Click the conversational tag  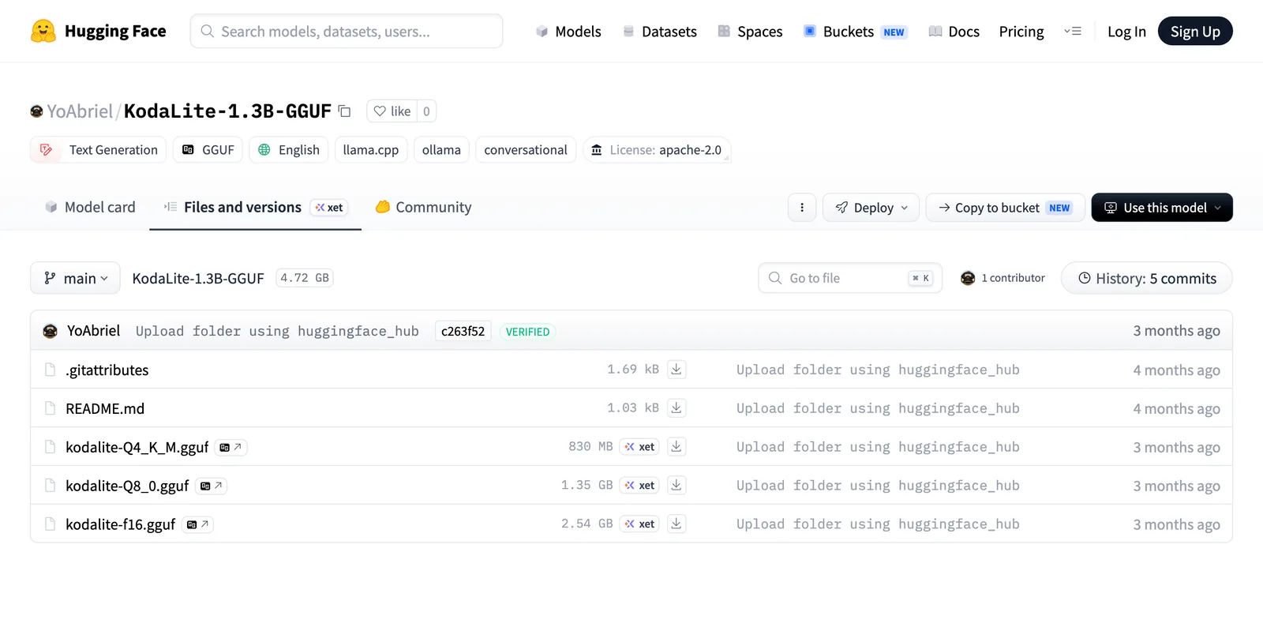click(x=526, y=150)
